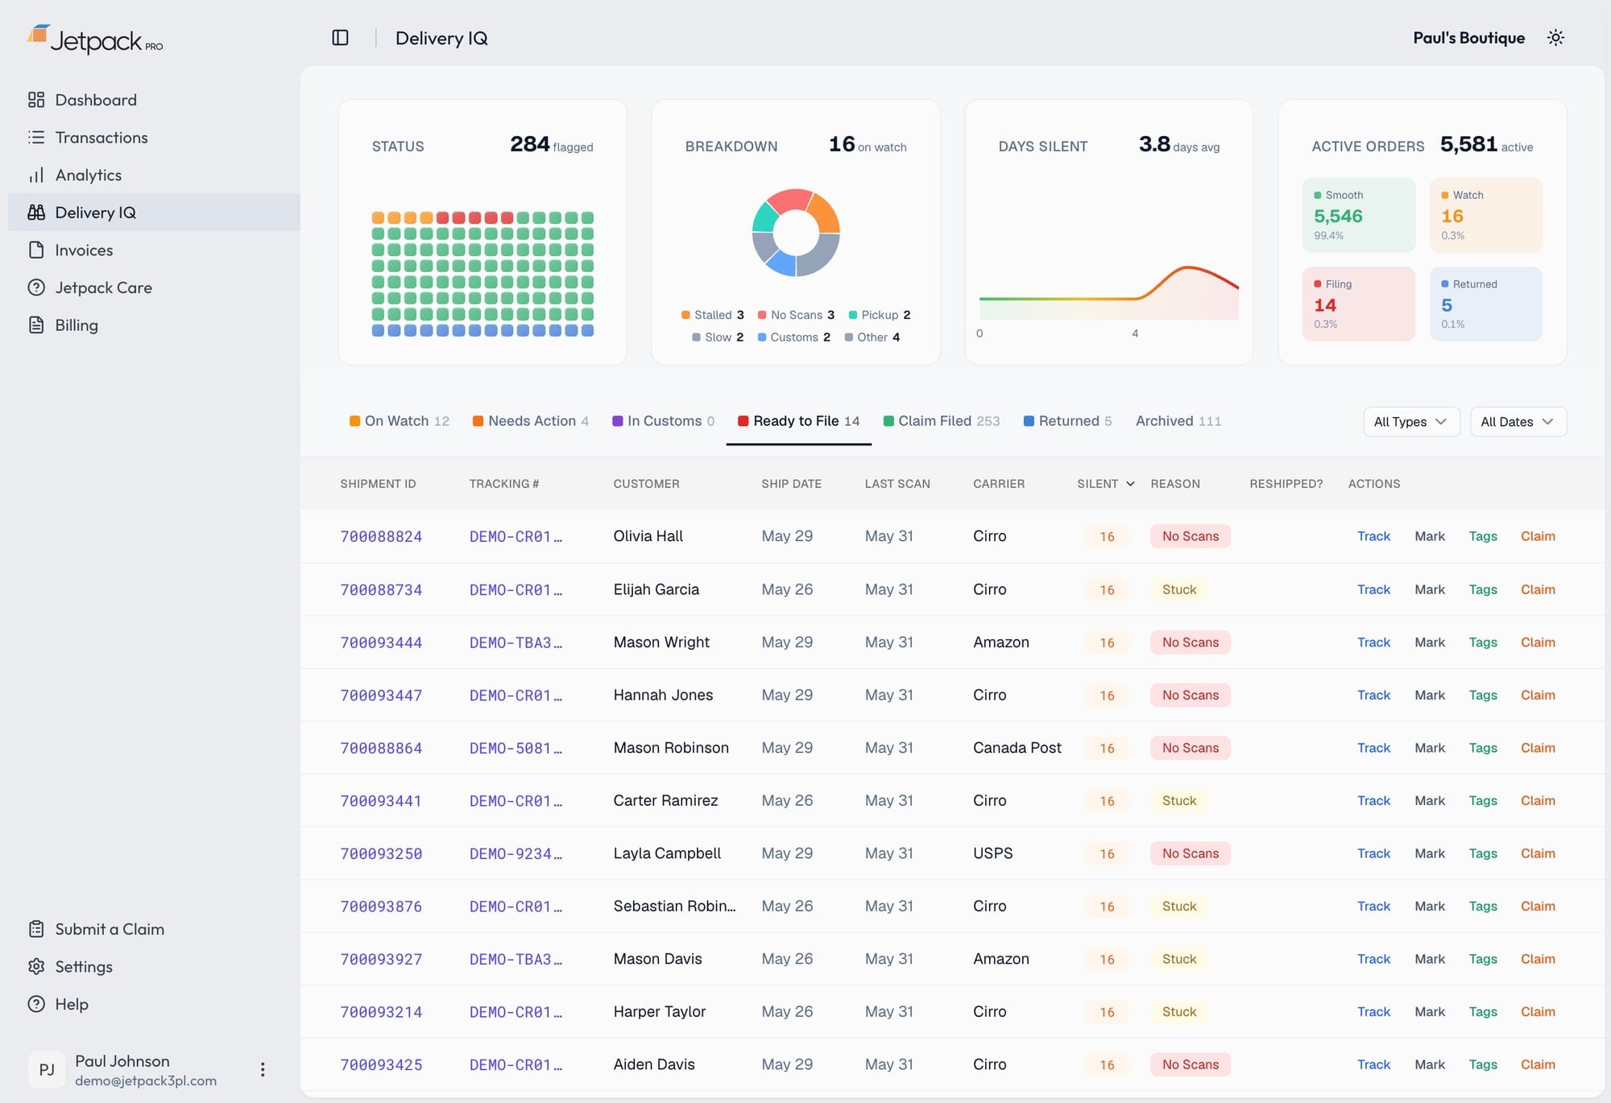Click the days silent line chart
1611x1103 pixels.
pyautogui.click(x=1108, y=294)
